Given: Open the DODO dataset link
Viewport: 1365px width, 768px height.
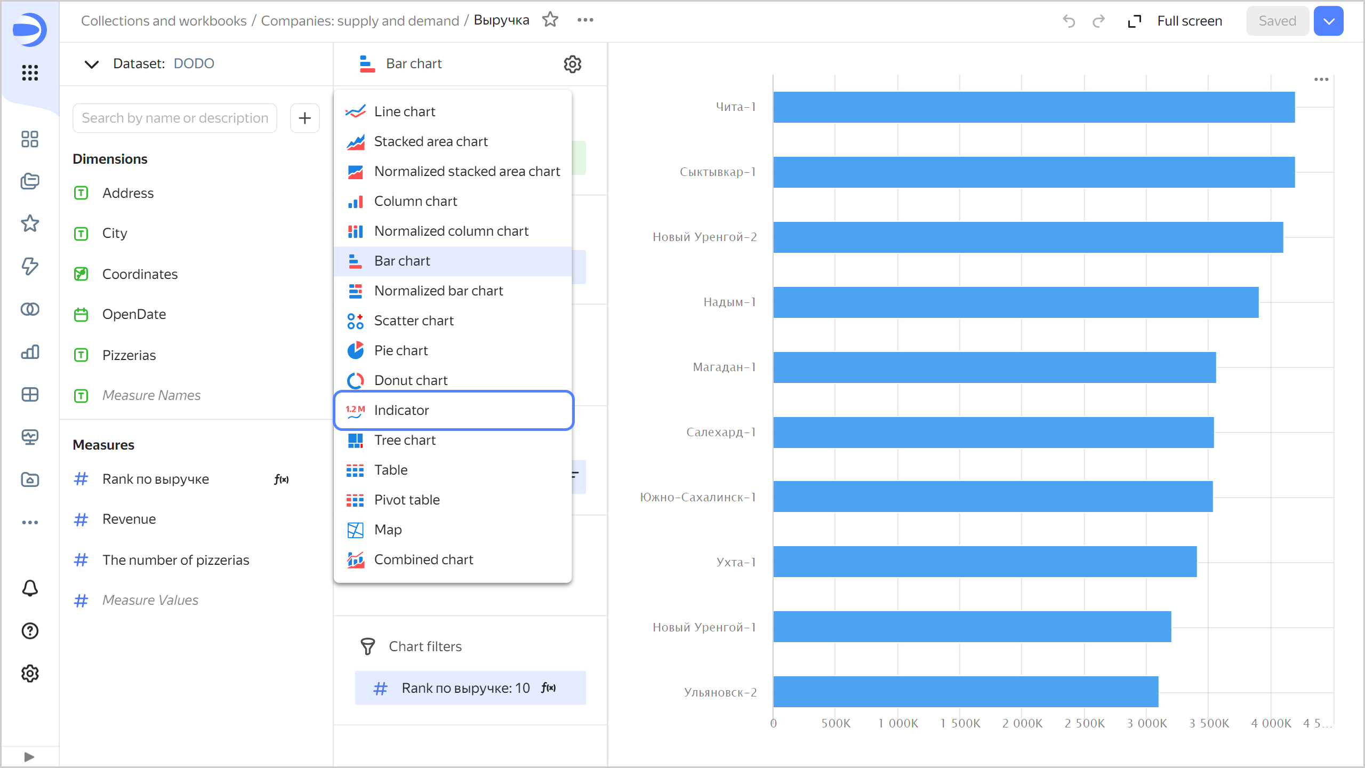Looking at the screenshot, I should (194, 64).
